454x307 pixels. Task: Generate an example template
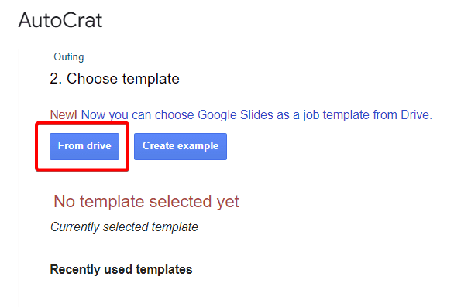coord(181,146)
